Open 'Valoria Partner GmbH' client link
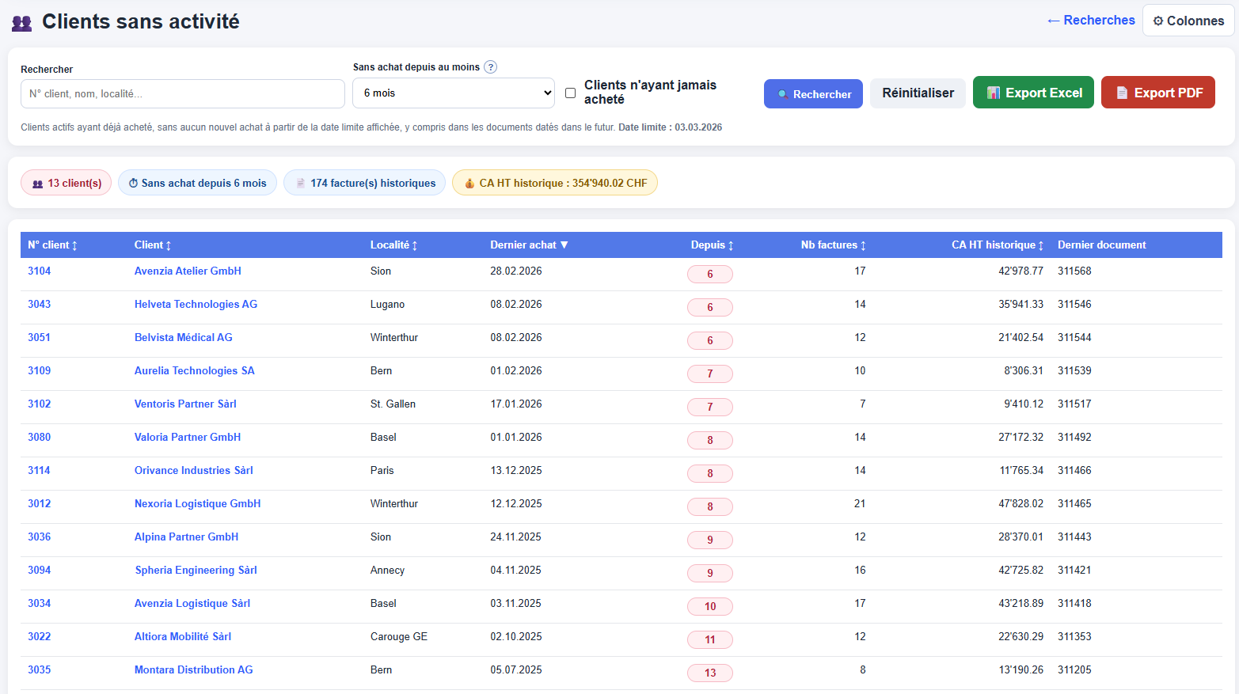 click(x=188, y=437)
